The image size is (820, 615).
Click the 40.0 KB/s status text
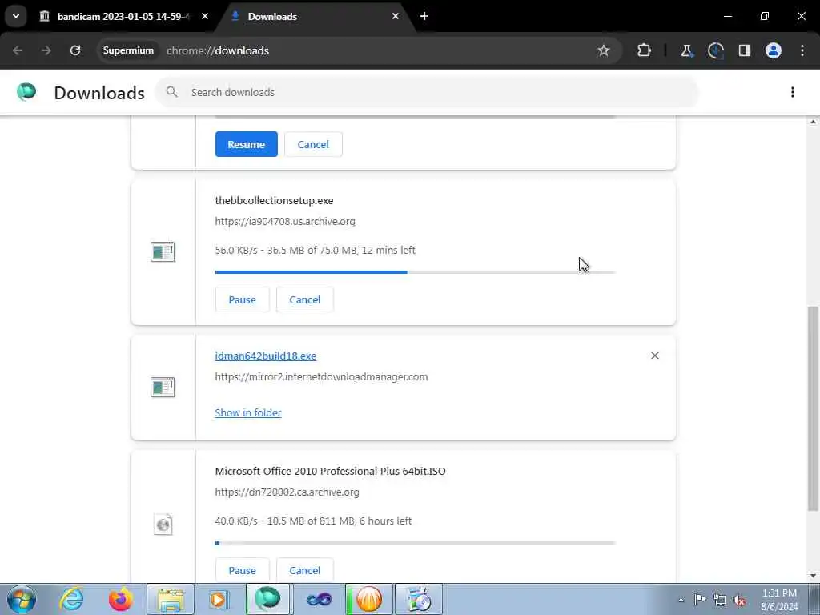(313, 521)
